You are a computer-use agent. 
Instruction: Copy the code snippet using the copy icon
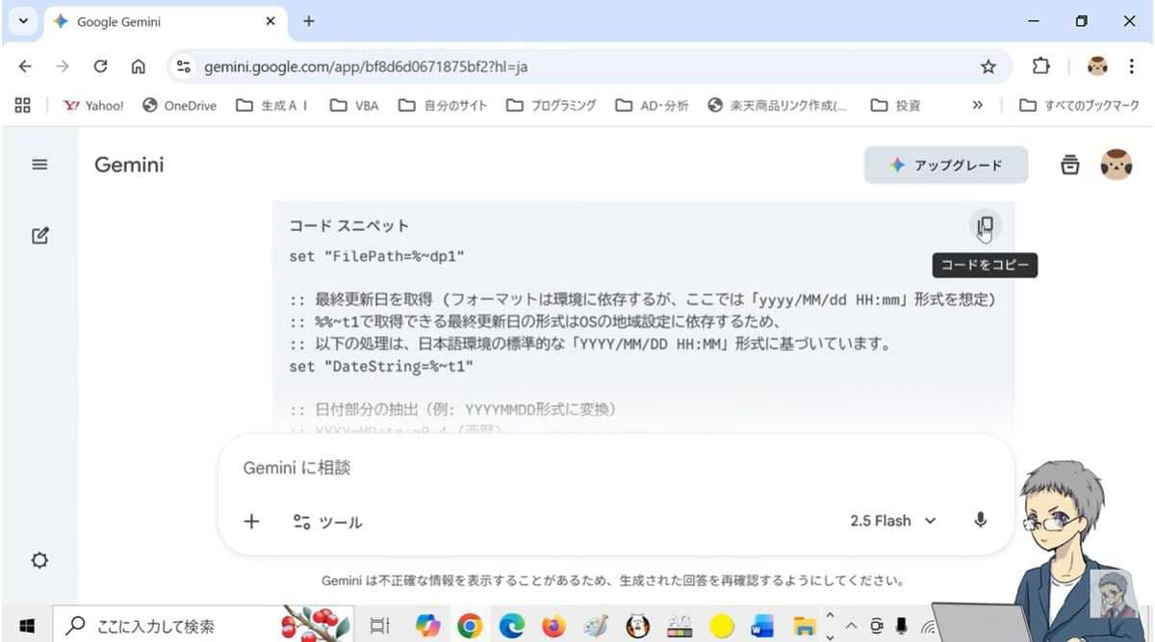pyautogui.click(x=984, y=227)
